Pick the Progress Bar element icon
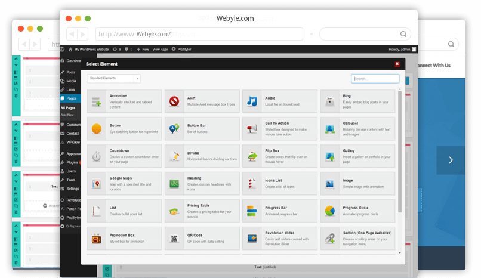This screenshot has width=481, height=278. (x=252, y=211)
